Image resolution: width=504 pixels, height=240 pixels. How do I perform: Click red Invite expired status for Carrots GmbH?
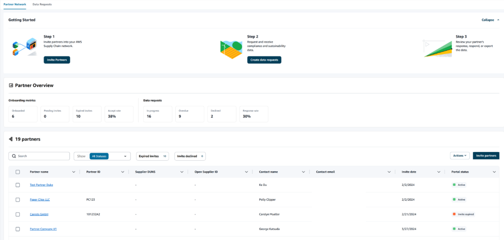pos(463,214)
